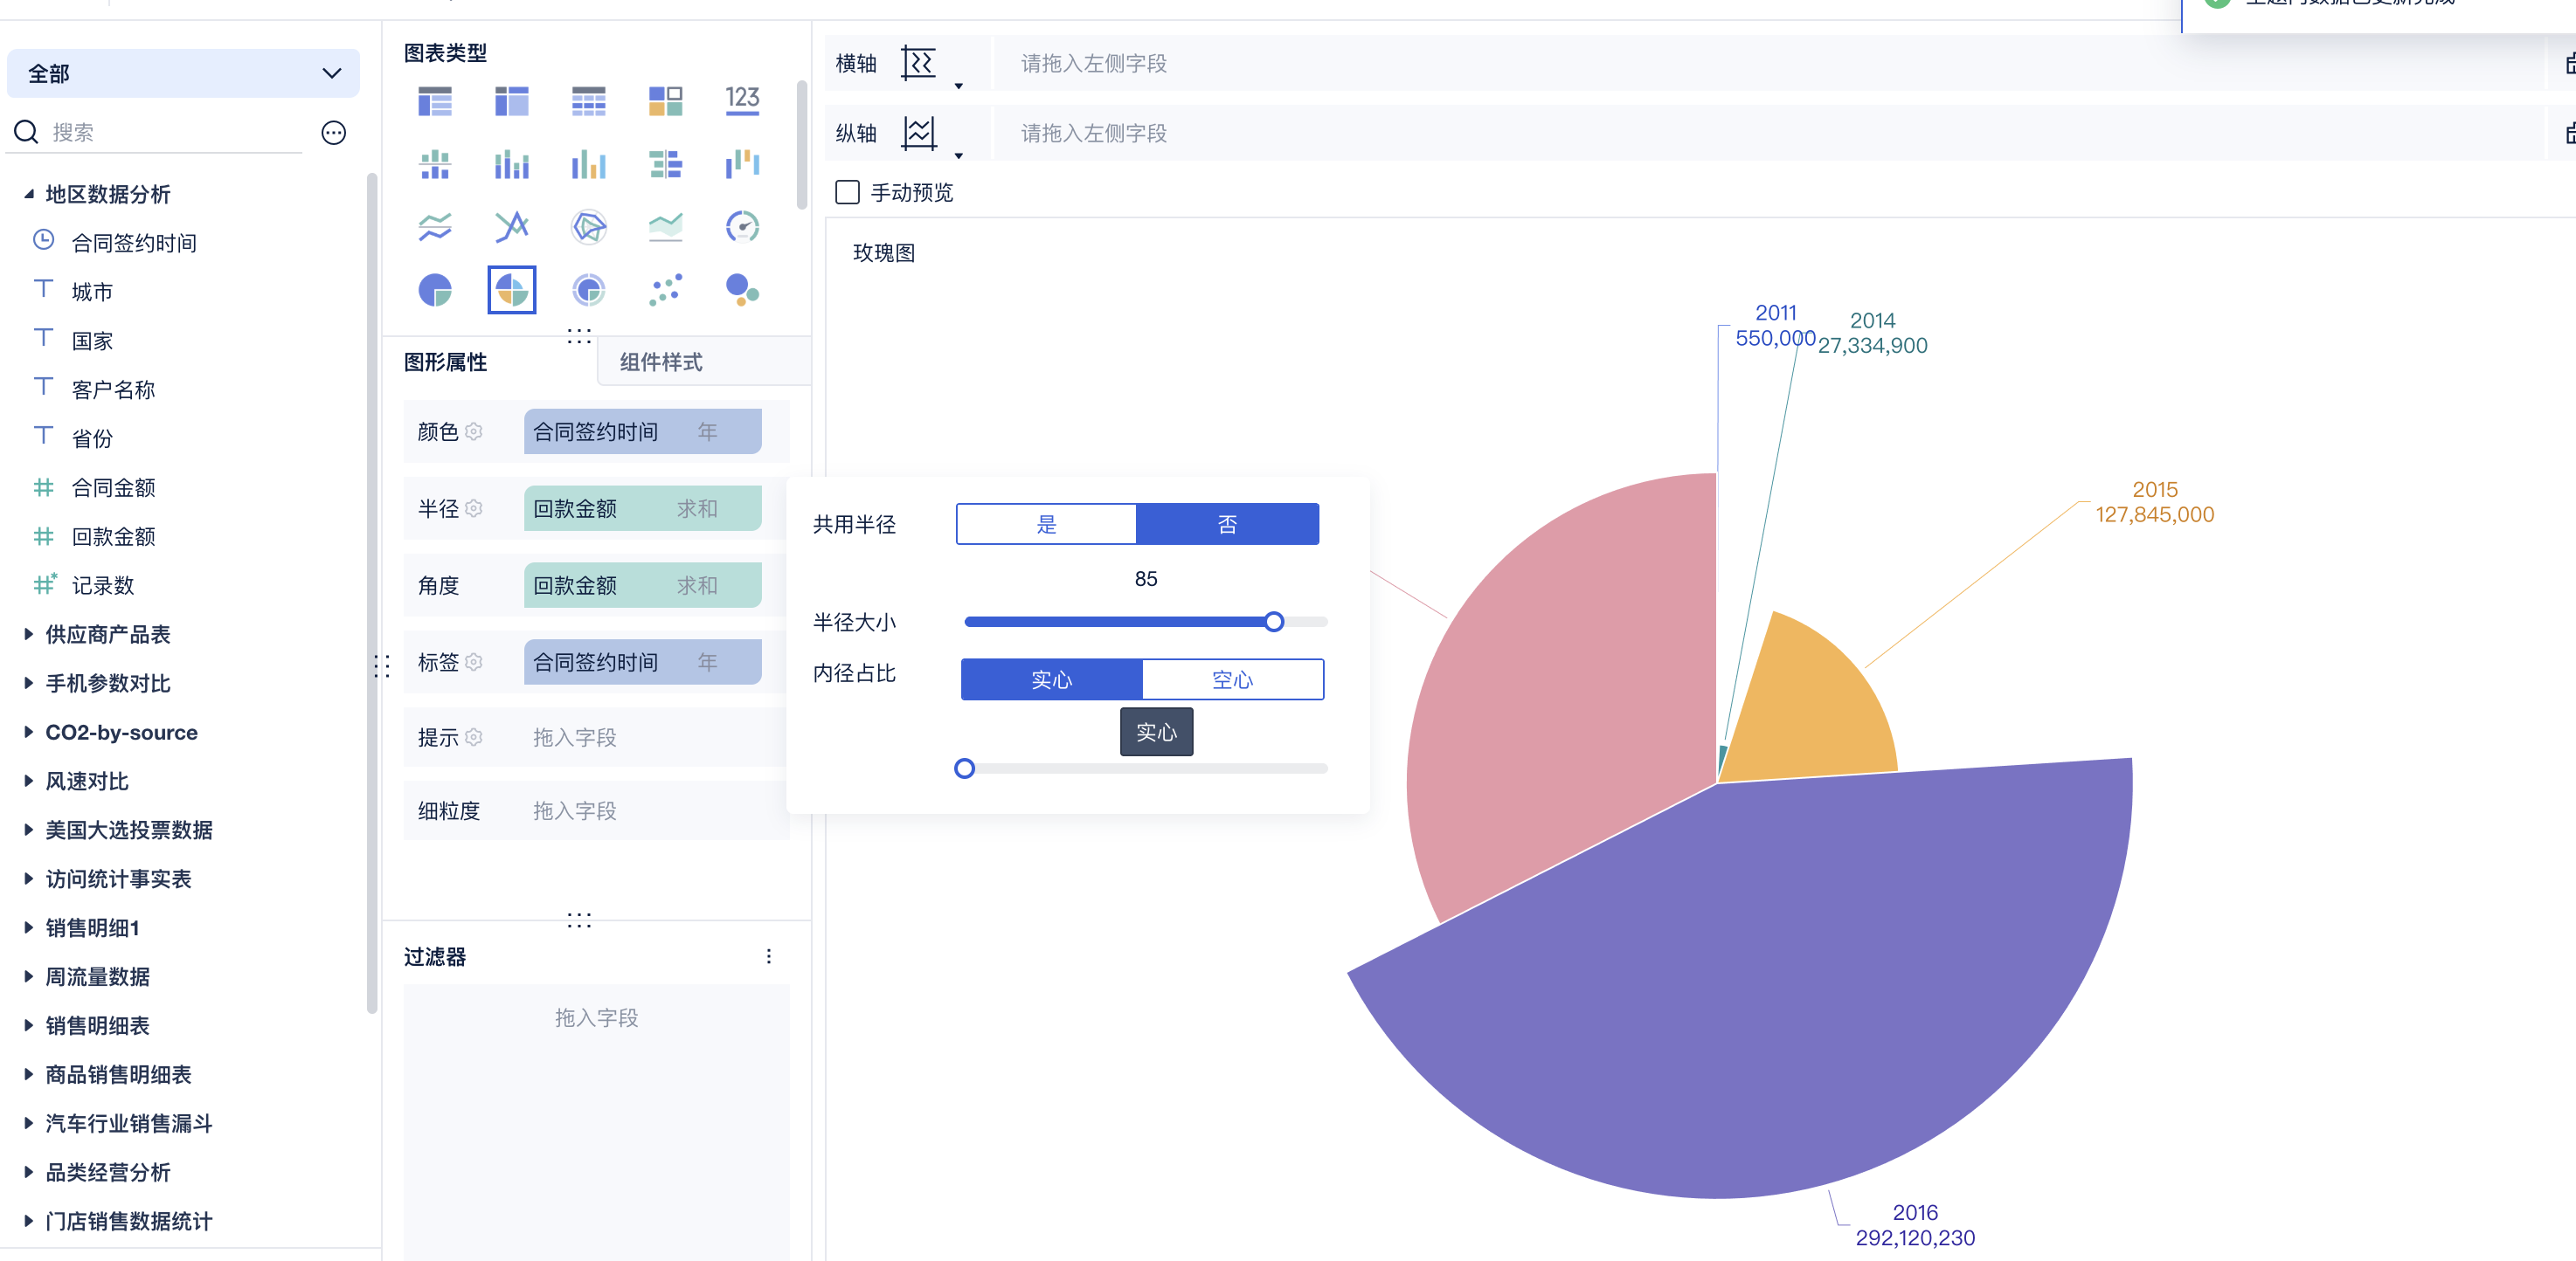
Task: Open the 图形属性 tab
Action: coord(446,362)
